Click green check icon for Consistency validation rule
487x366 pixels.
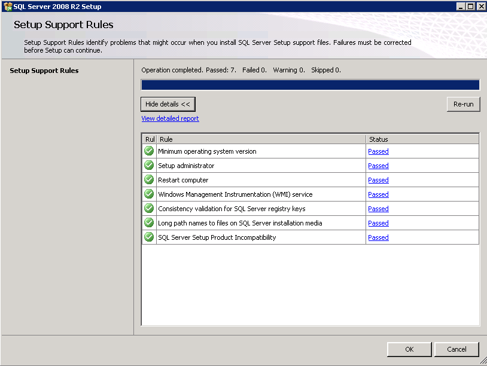click(x=149, y=208)
